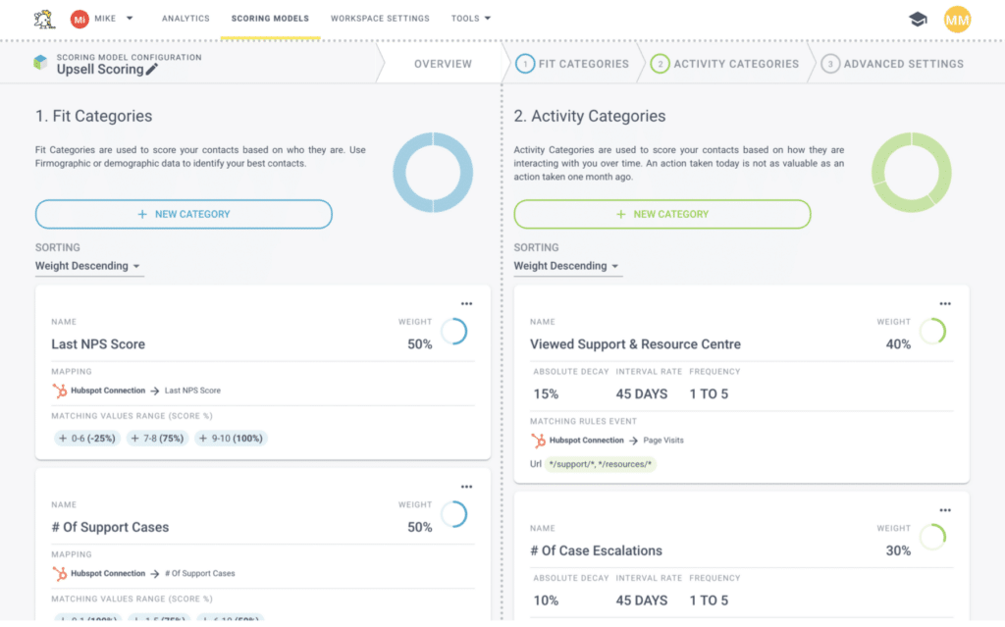Click the # Of Support Cases weight ring

[453, 514]
